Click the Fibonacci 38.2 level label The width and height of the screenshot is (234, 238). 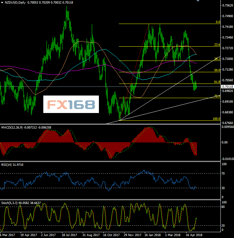(x=217, y=59)
